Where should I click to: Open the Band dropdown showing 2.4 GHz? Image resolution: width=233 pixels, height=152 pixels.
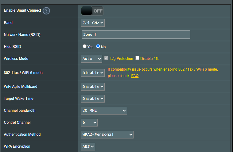pyautogui.click(x=93, y=23)
